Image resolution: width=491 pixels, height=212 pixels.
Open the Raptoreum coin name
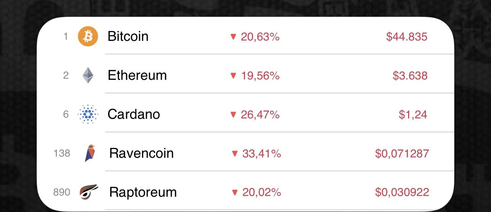143,192
